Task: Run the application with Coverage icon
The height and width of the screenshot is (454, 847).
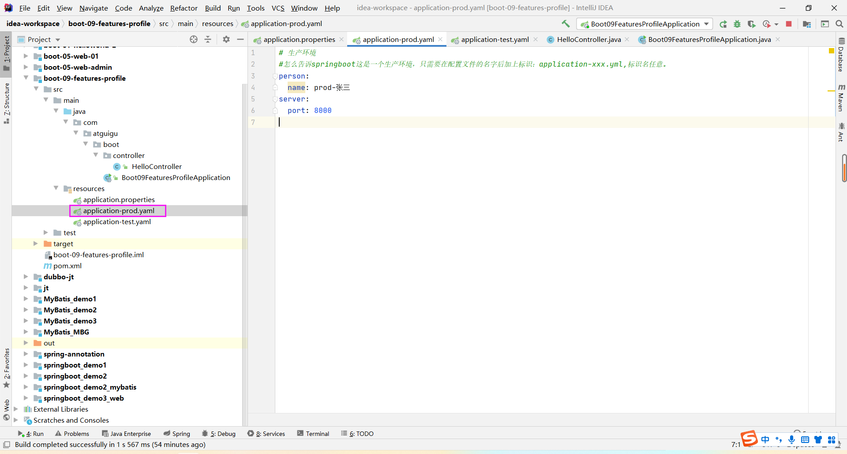Action: (751, 24)
